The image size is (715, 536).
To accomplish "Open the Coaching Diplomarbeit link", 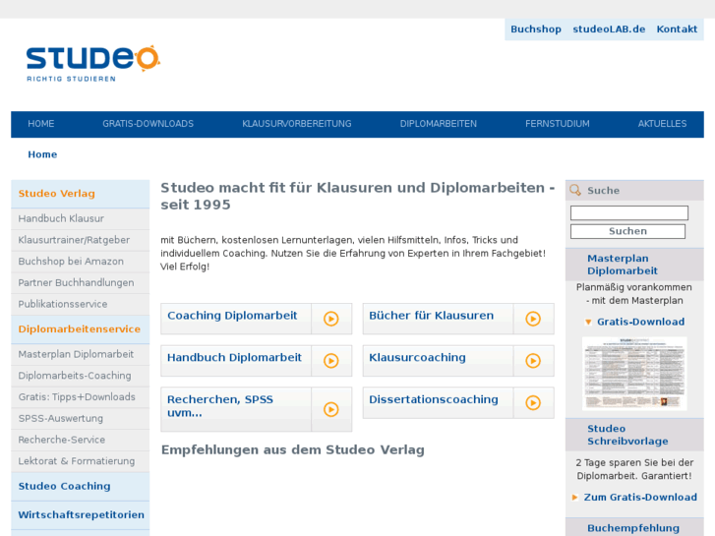I will pos(232,316).
